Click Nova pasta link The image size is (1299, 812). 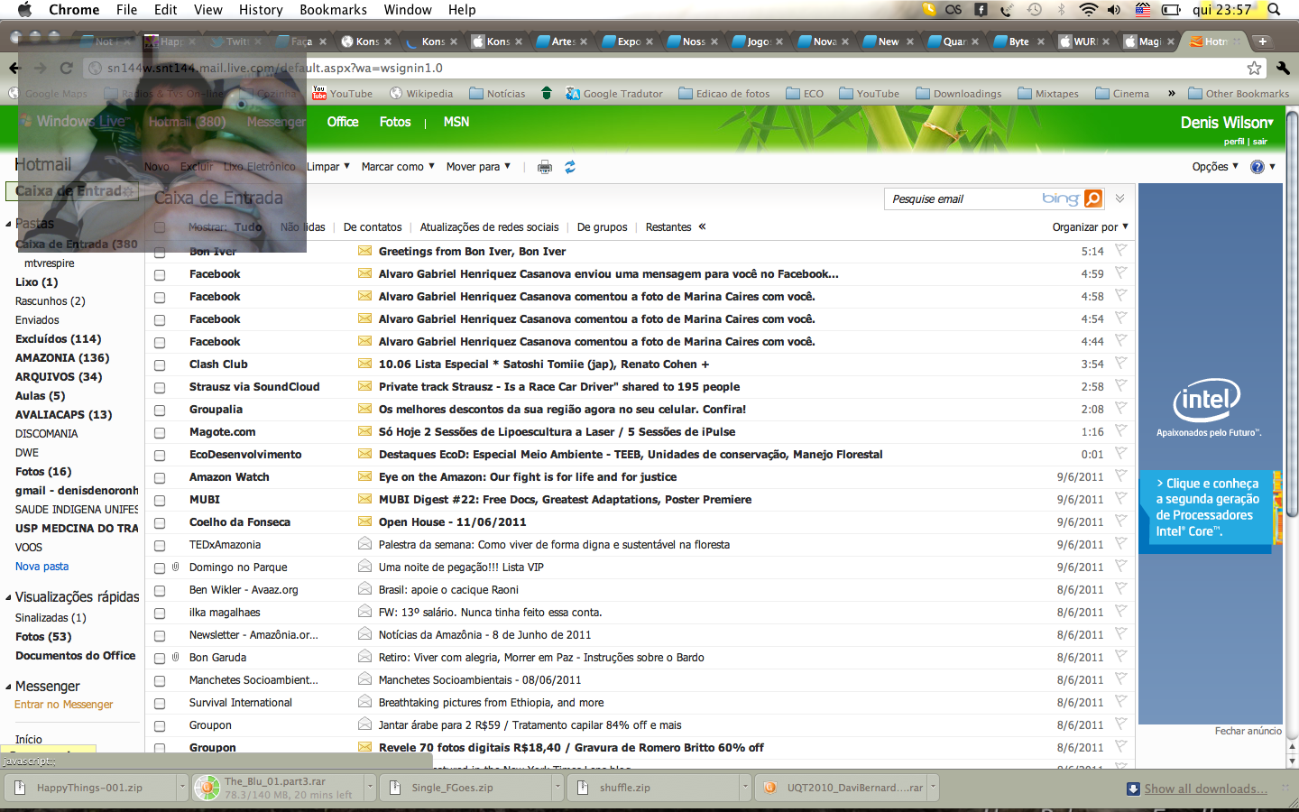(41, 567)
